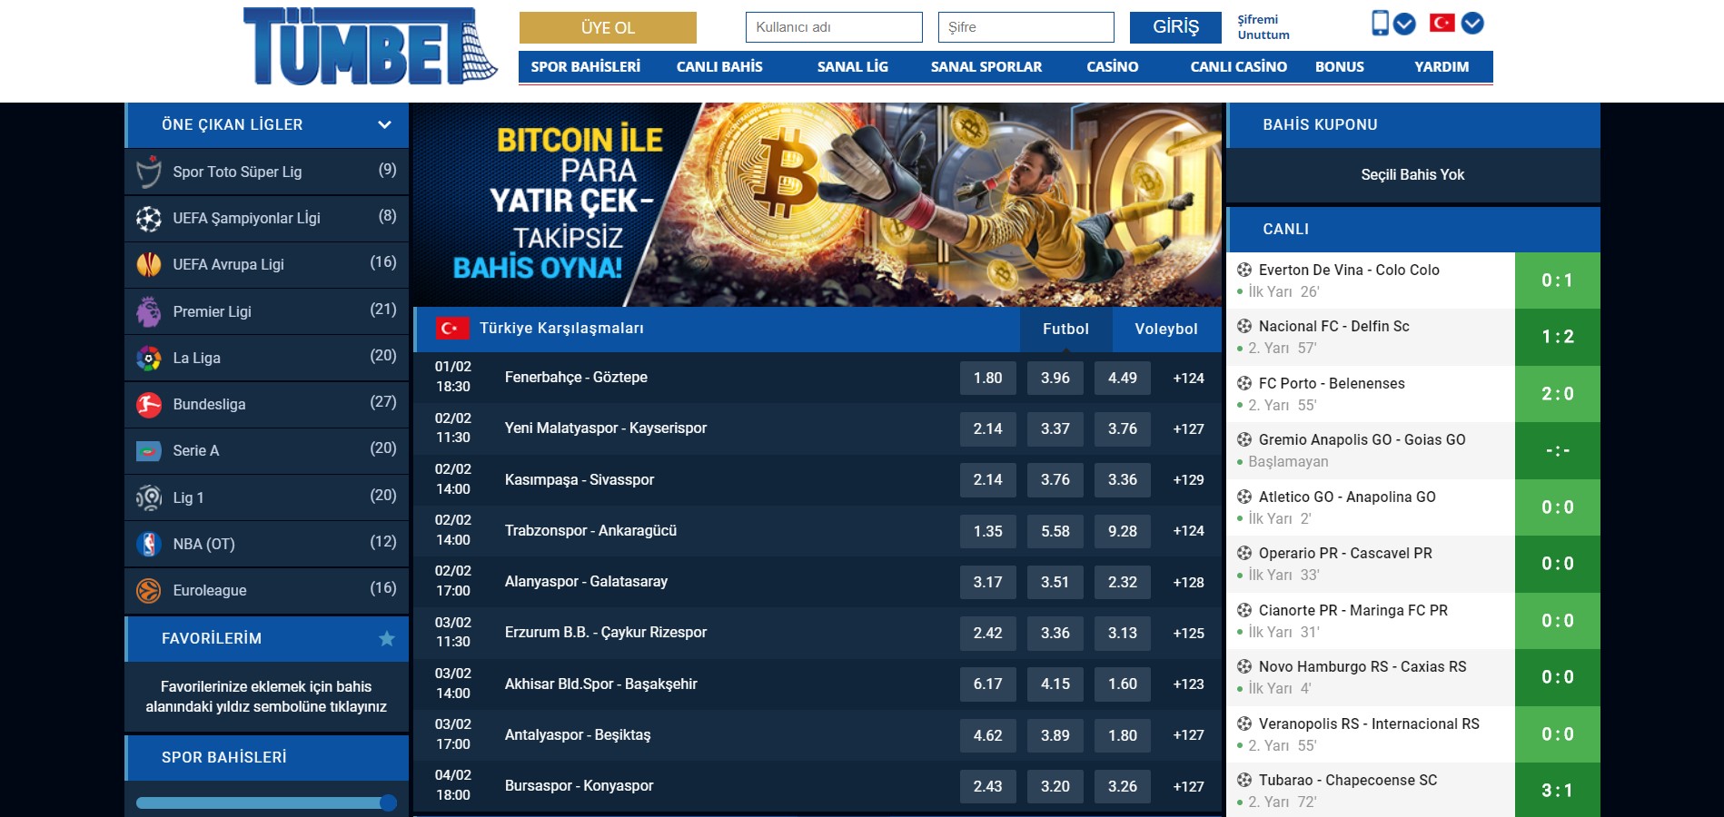Open CANLI CASİNO menu
This screenshot has width=1724, height=817.
(1239, 66)
